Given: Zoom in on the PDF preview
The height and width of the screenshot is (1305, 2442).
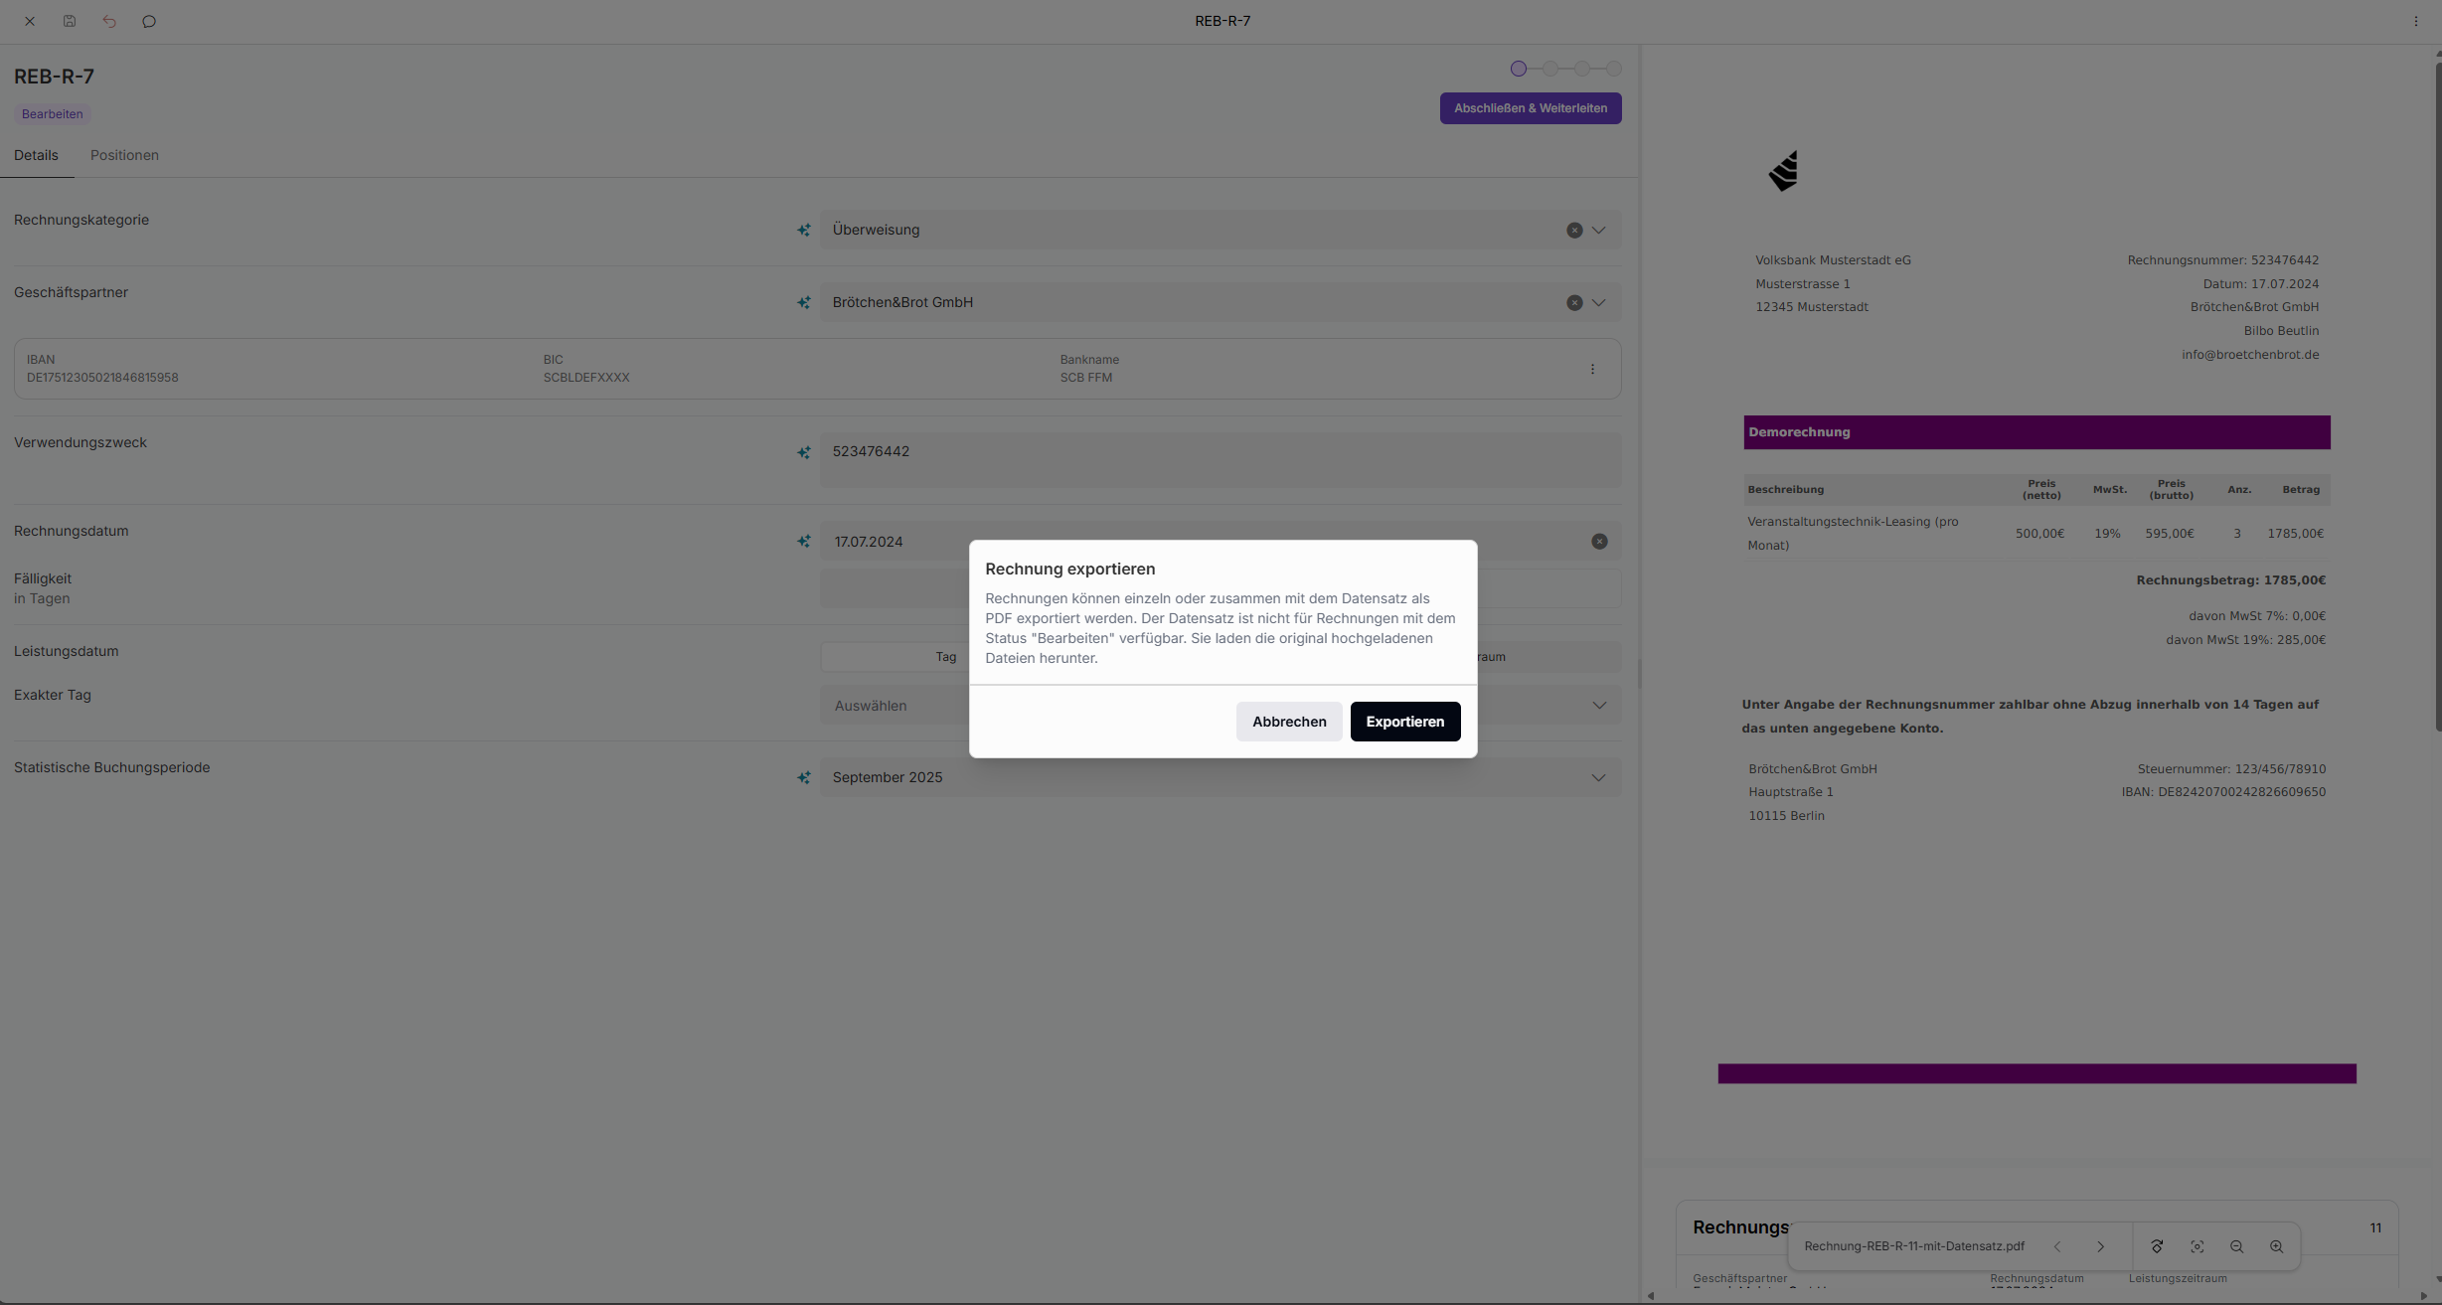Looking at the screenshot, I should 2276,1246.
